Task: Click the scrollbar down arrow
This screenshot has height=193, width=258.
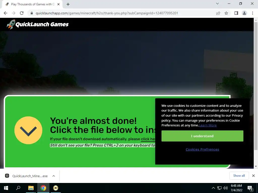Action: pyautogui.click(x=256, y=166)
